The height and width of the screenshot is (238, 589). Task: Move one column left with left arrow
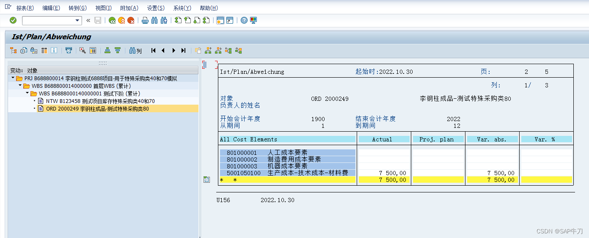163,51
